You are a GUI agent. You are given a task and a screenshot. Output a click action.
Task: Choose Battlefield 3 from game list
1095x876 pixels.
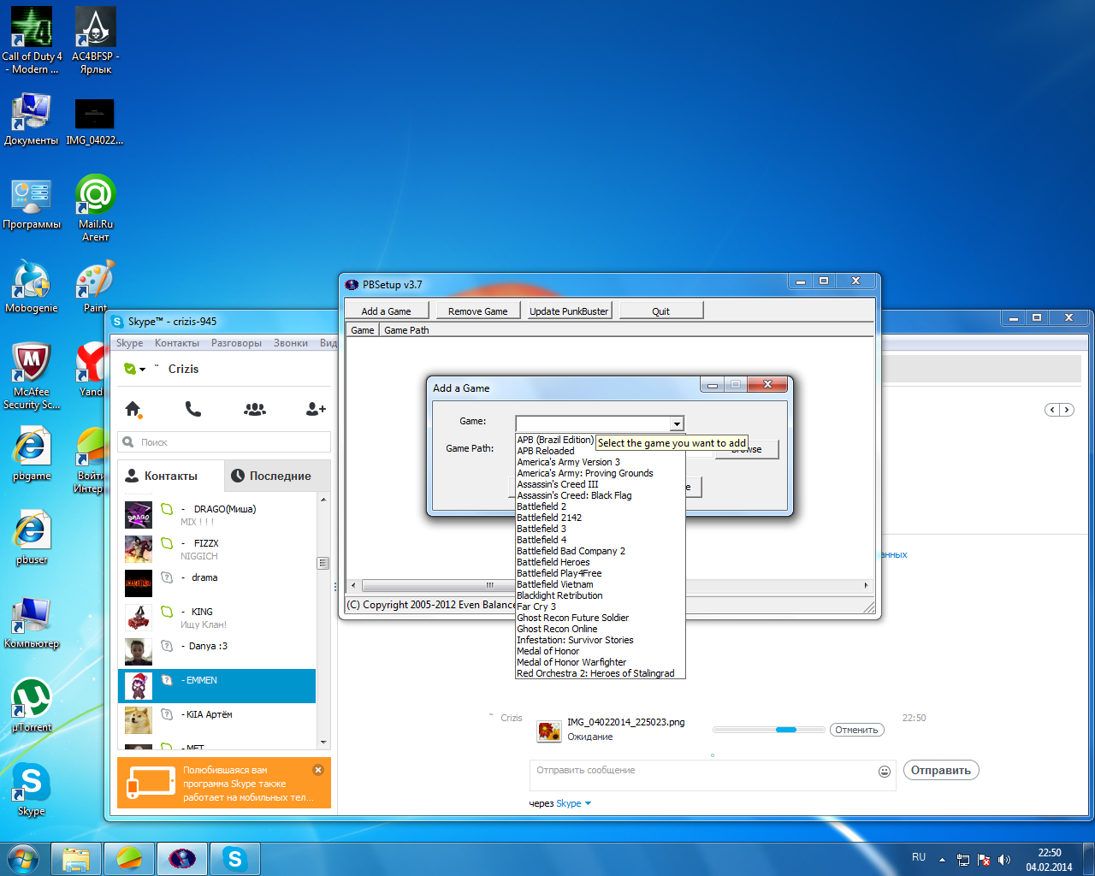click(601, 529)
